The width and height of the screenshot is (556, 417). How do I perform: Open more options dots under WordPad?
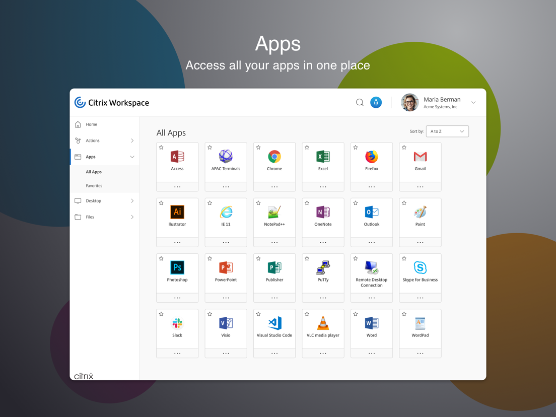pyautogui.click(x=420, y=353)
